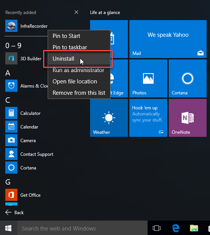Click the A letter group header
210x235 pixels.
pyautogui.click(x=8, y=73)
